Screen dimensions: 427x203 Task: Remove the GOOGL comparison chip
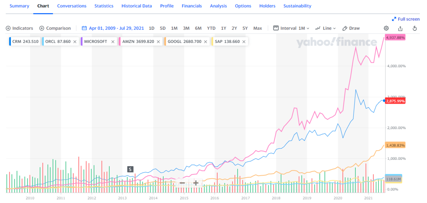point(206,41)
